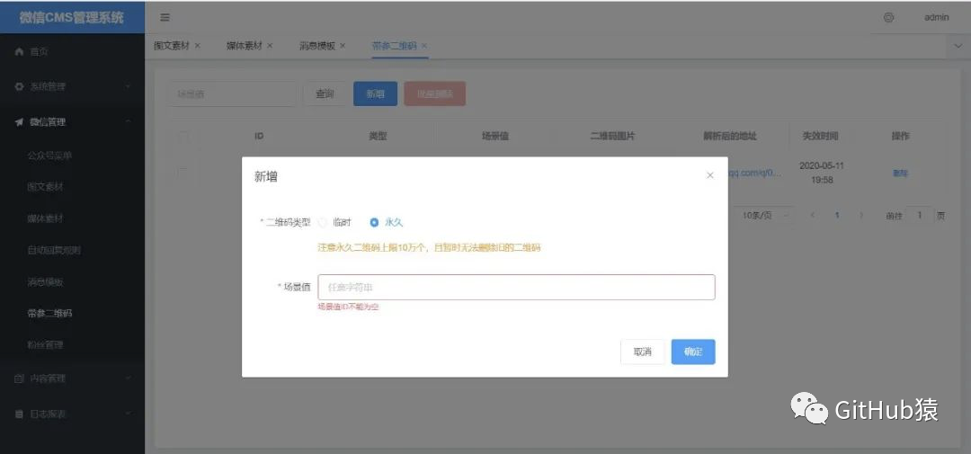Viewport: 971px width, 454px height.
Task: Click the icon beside 日志报表
Action: pyautogui.click(x=19, y=414)
